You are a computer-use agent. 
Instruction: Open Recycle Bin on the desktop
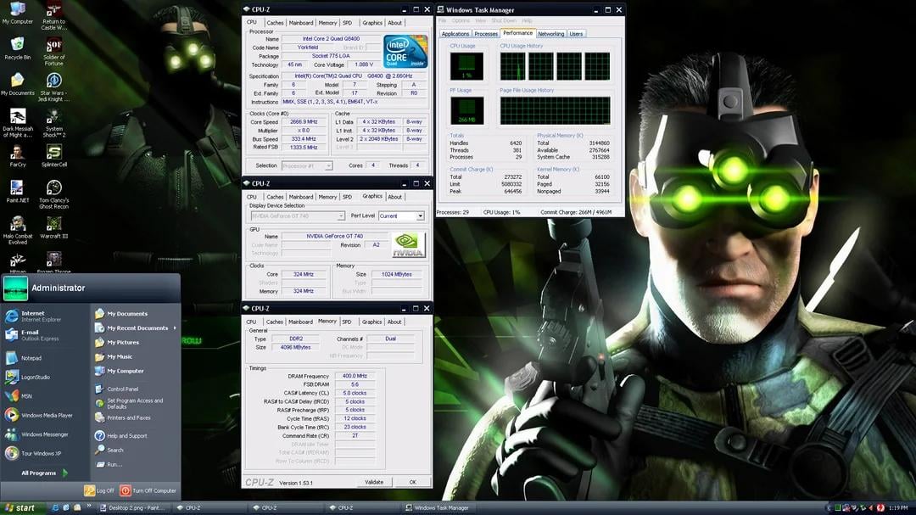tap(18, 45)
